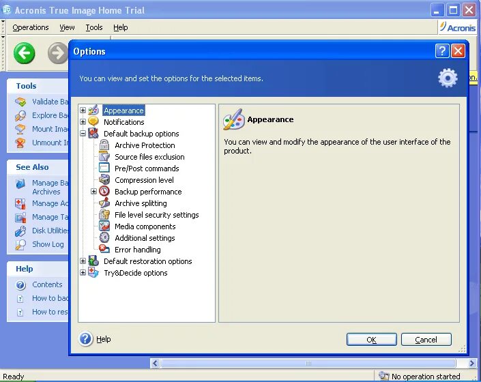This screenshot has height=382, width=481.
Task: Expand the Notifications tree node
Action: click(83, 121)
